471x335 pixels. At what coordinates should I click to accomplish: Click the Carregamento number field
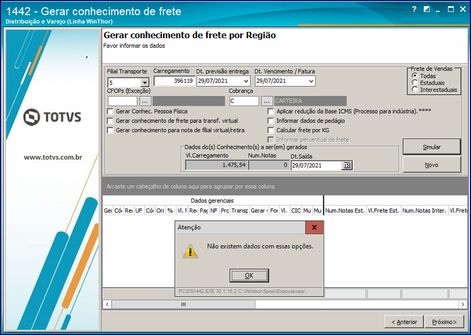[174, 81]
